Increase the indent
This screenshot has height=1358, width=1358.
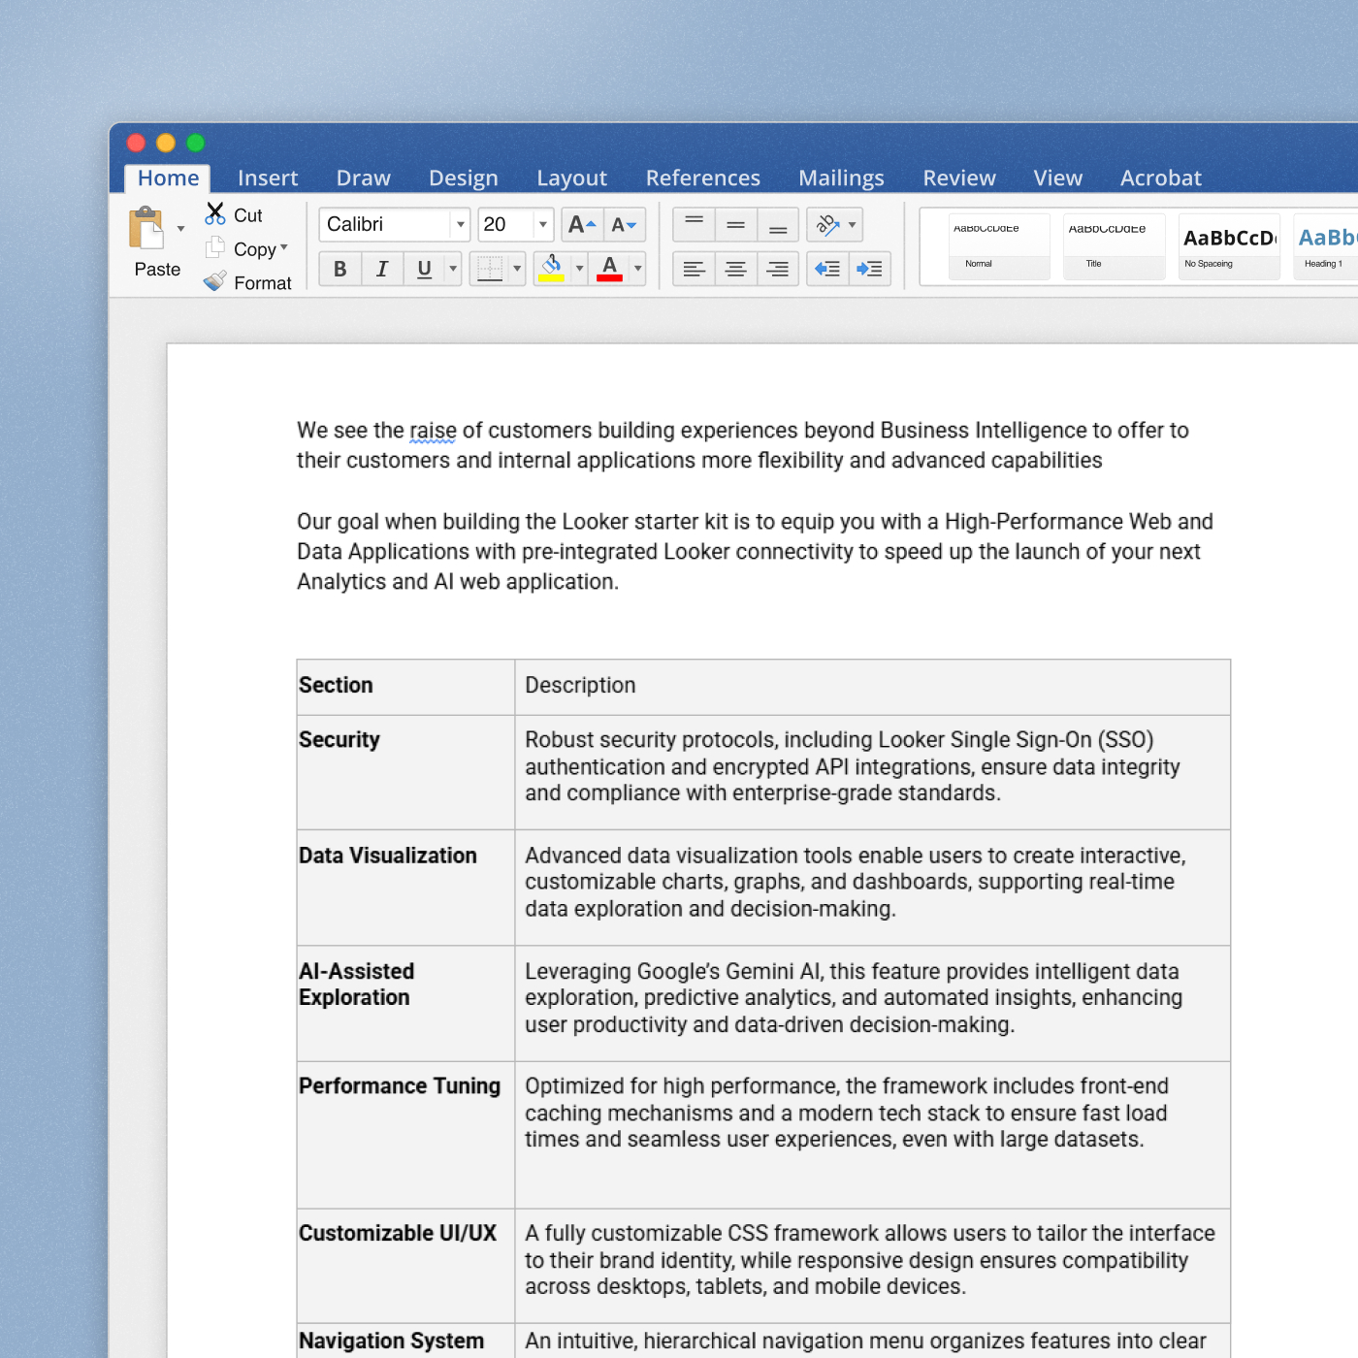coord(869,269)
